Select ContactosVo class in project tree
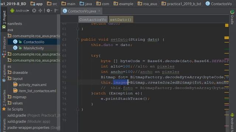 click(34, 42)
